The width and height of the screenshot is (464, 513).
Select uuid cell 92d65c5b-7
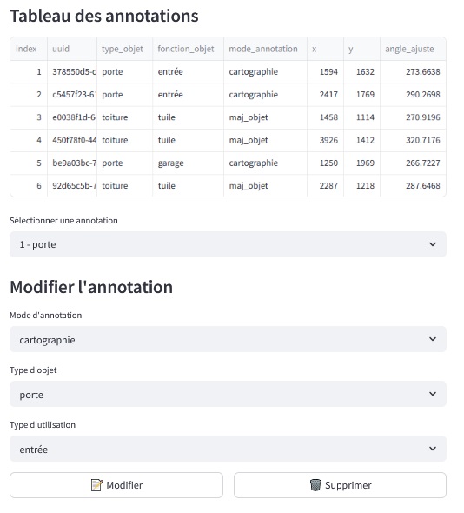coord(72,185)
